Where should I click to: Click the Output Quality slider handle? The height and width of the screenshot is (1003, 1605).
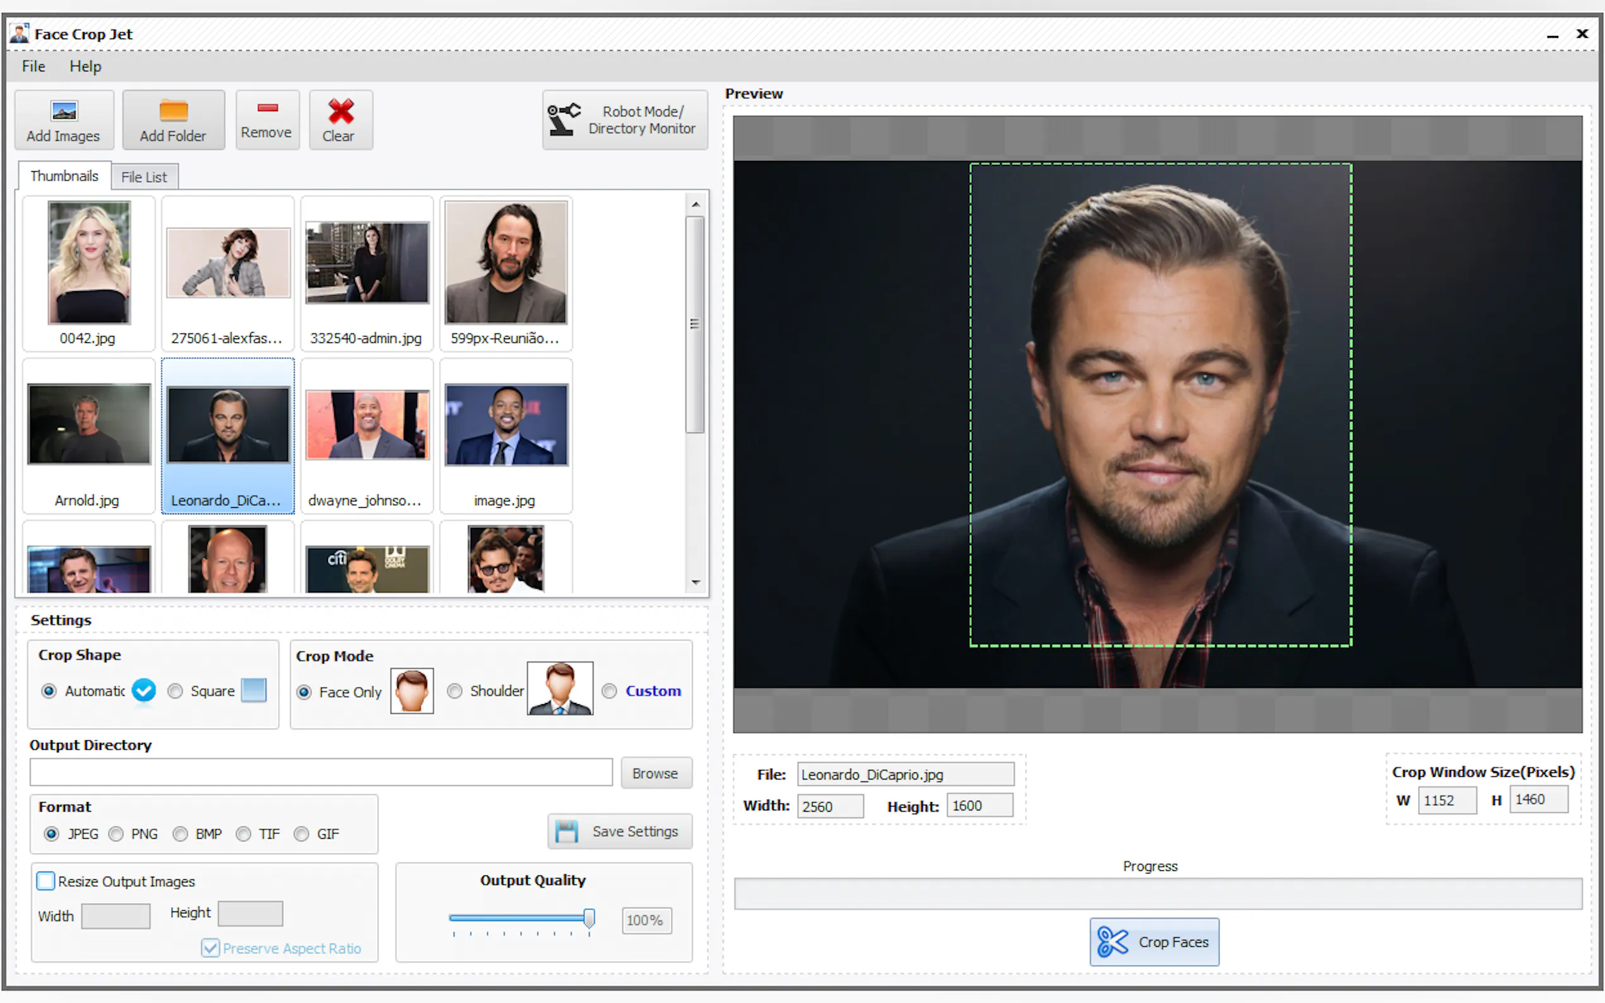[x=588, y=918]
